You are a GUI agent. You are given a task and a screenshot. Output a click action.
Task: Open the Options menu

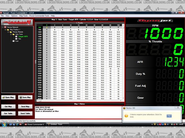[14, 16]
